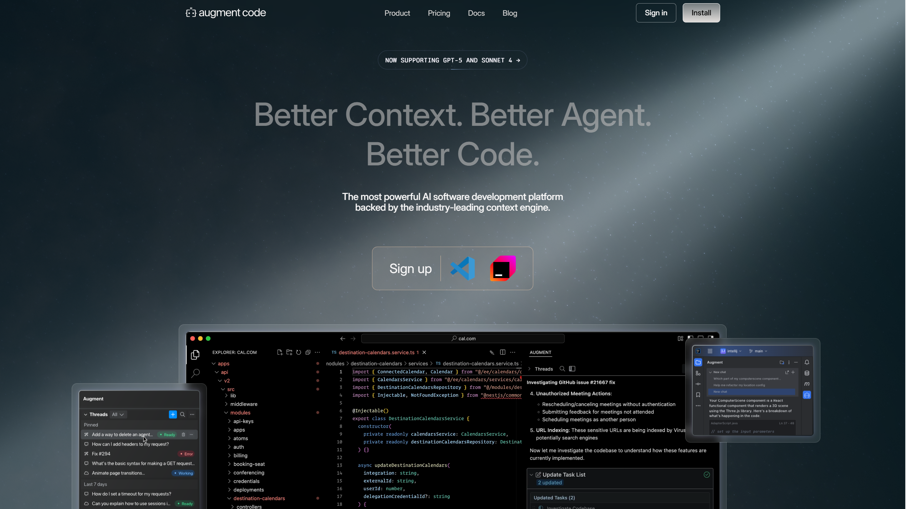906x509 pixels.
Task: Open the All filter dropdown in Threads
Action: point(118,415)
